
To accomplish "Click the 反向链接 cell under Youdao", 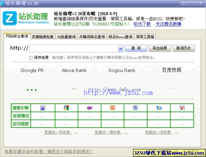I will (x=182, y=124).
